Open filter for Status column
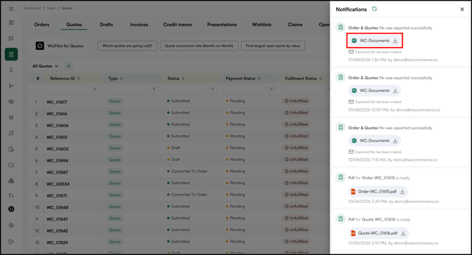Viewport: 472px width, 255px height. [213, 89]
